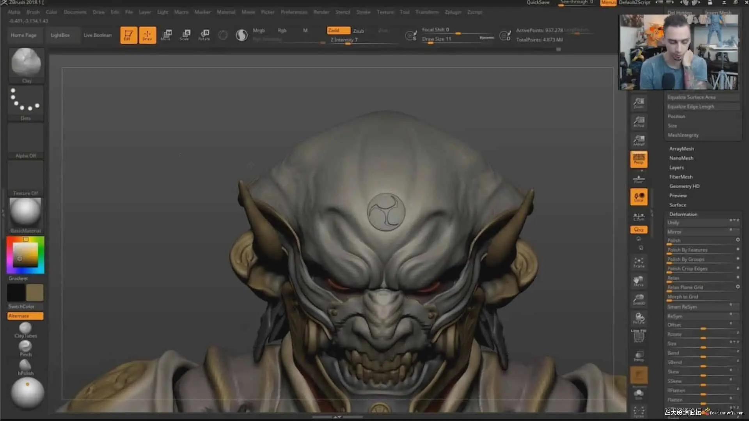Expand the ArrayMesh section
Viewport: 749px width, 421px height.
682,149
